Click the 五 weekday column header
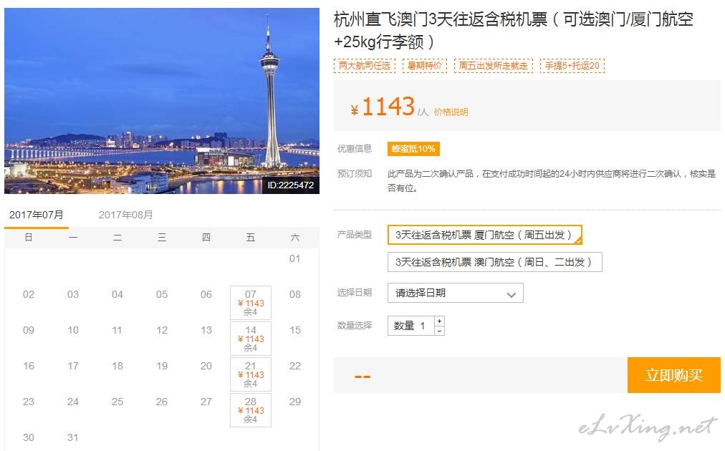725x451 pixels. pyautogui.click(x=251, y=238)
